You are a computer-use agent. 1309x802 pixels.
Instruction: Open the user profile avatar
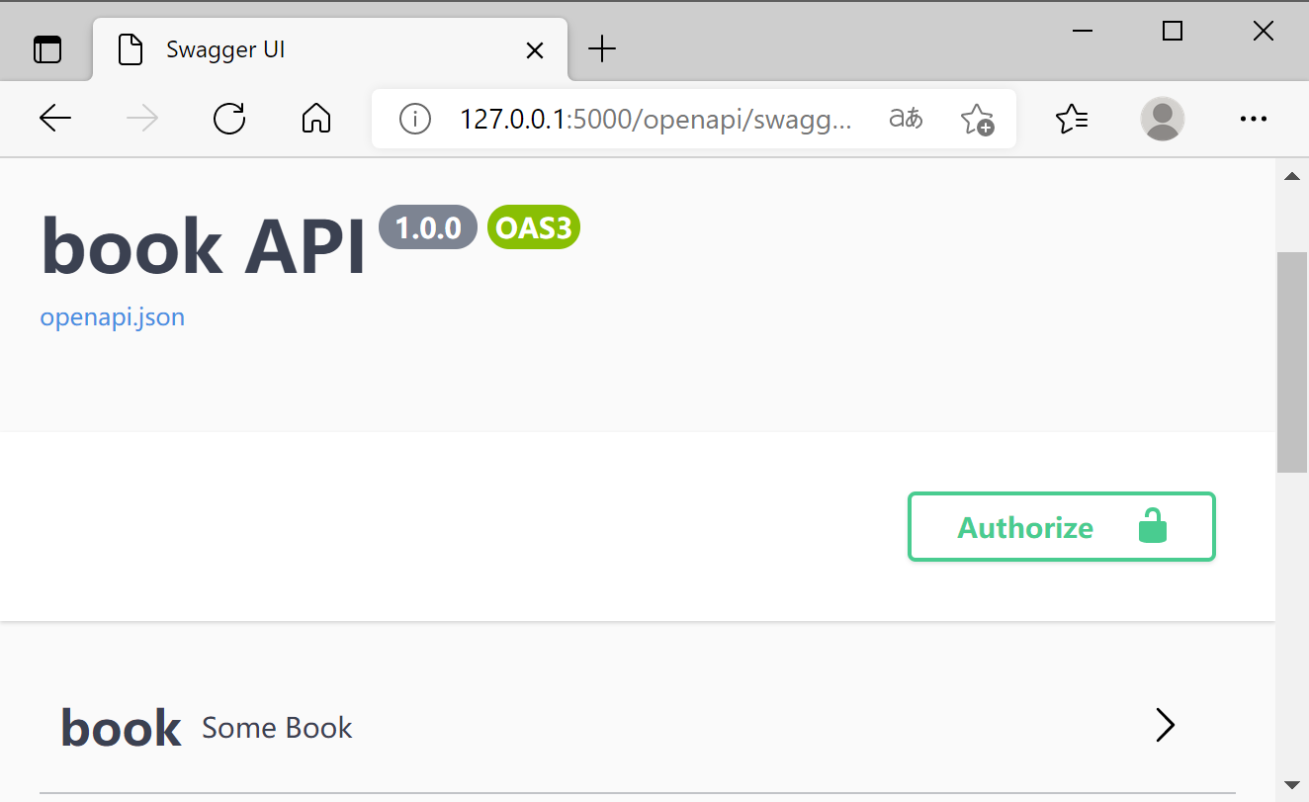(x=1162, y=120)
